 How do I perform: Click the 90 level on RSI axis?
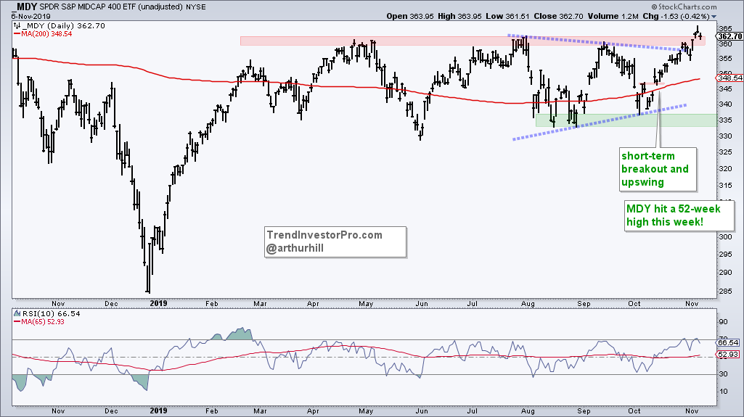(x=723, y=322)
